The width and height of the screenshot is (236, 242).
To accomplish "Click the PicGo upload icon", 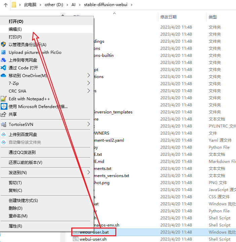I will (x=3, y=52).
